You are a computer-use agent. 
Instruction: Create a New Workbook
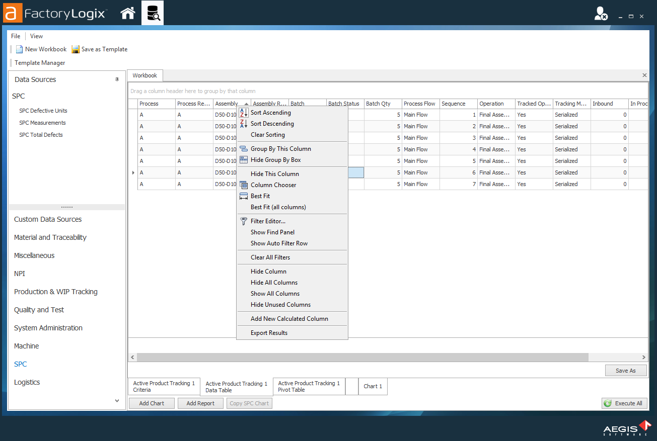pos(40,49)
